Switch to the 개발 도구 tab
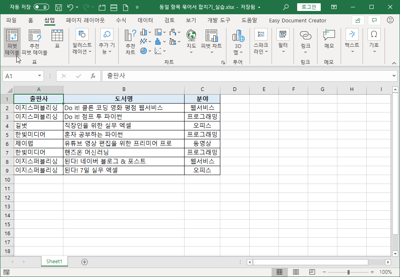 pyautogui.click(x=219, y=20)
